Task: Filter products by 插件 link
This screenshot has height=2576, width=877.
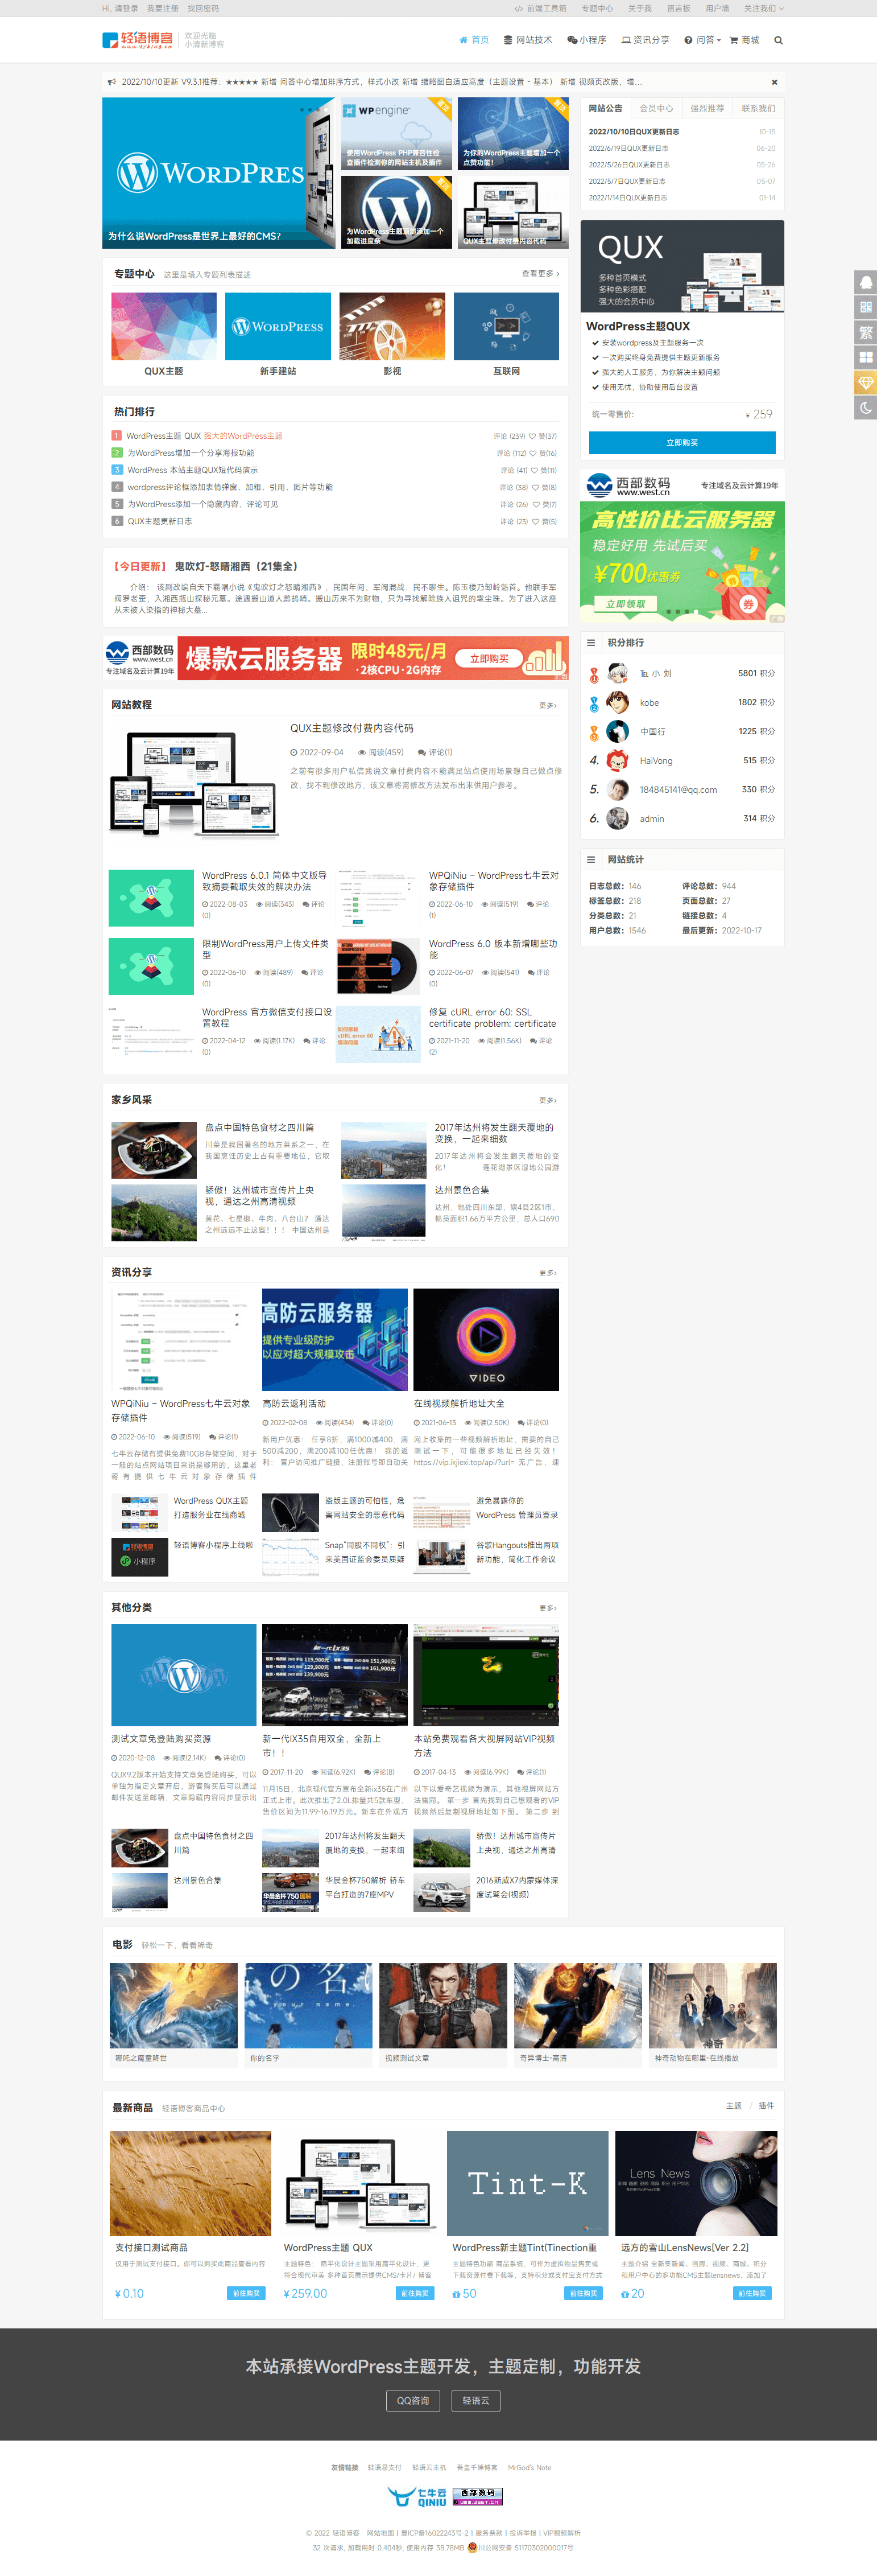Action: point(766,2106)
